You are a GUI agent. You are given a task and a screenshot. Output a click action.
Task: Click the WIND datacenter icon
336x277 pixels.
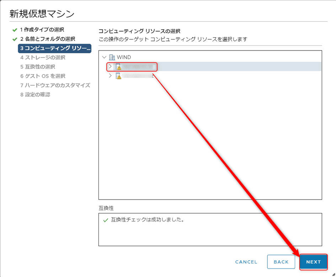pos(112,57)
